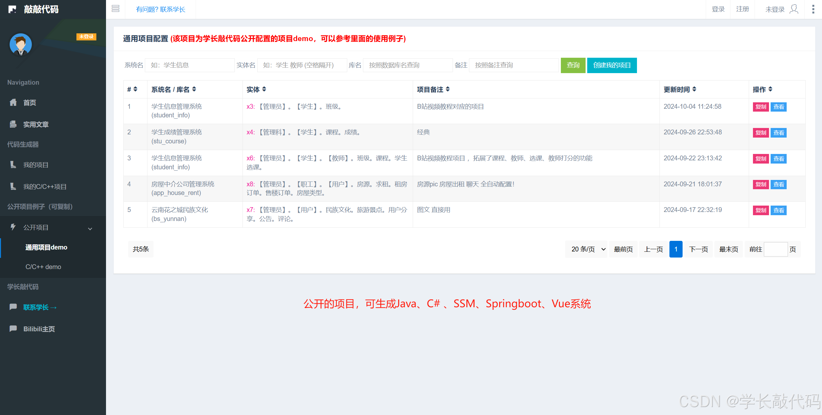Click the lightning icon beside 公开项目
Viewport: 822px width, 415px height.
(13, 227)
